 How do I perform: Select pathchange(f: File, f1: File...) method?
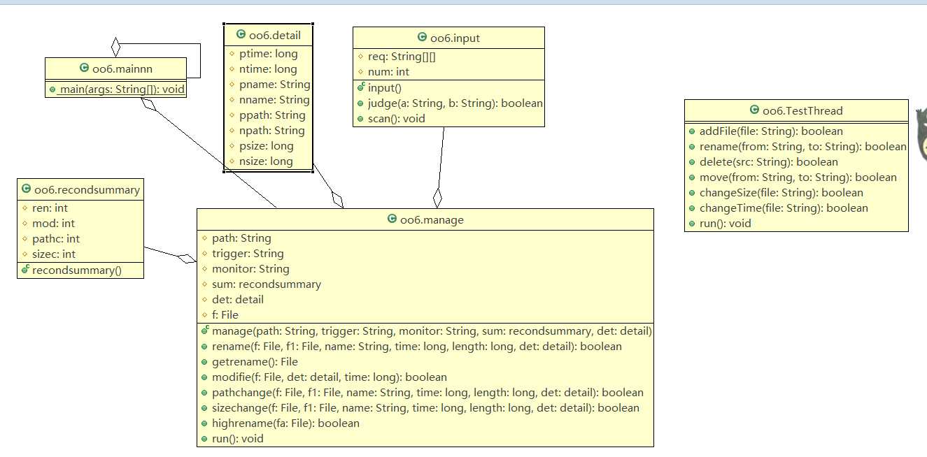coord(427,393)
